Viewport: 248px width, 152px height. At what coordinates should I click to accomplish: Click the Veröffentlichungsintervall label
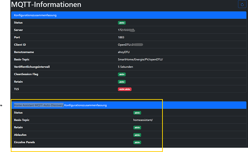pyautogui.click(x=32, y=67)
